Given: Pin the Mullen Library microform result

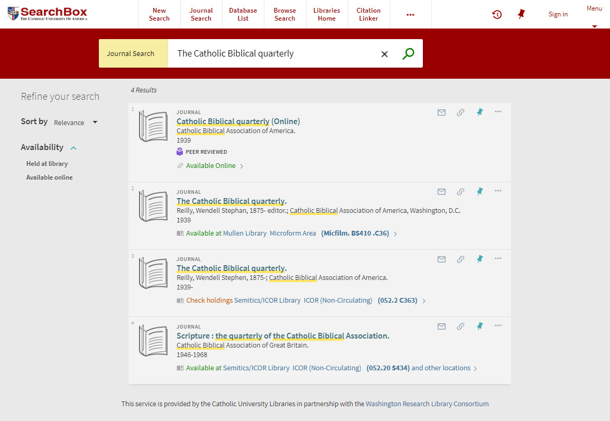Looking at the screenshot, I should click(x=479, y=191).
